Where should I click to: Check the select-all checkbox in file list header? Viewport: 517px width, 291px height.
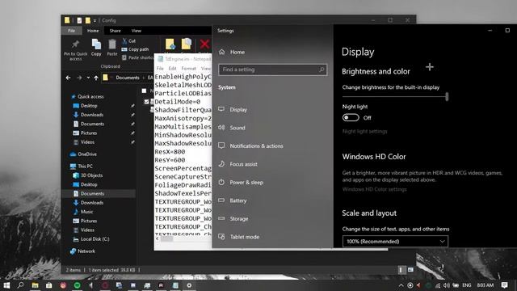[144, 91]
